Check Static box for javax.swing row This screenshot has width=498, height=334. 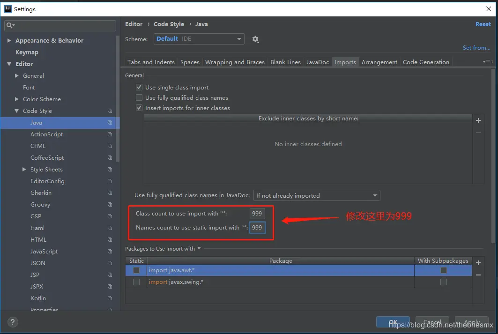click(136, 282)
